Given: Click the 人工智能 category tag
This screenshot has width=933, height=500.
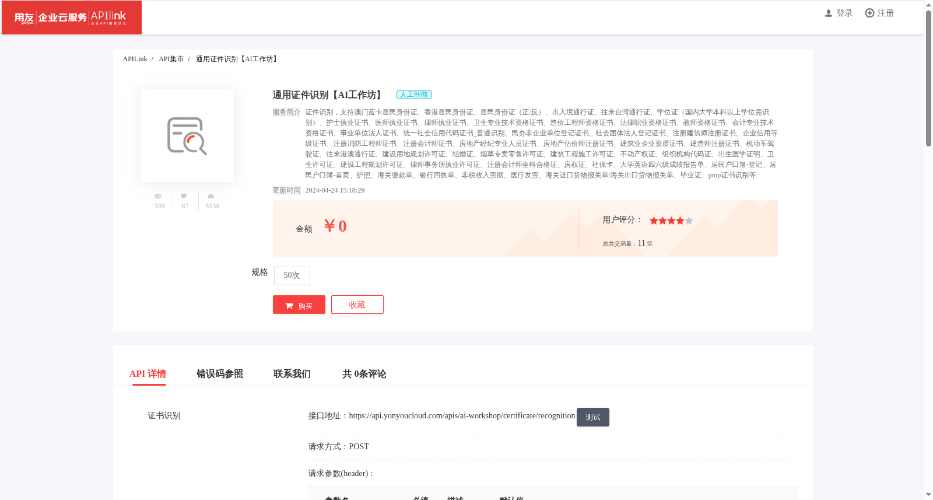Looking at the screenshot, I should click(x=414, y=95).
